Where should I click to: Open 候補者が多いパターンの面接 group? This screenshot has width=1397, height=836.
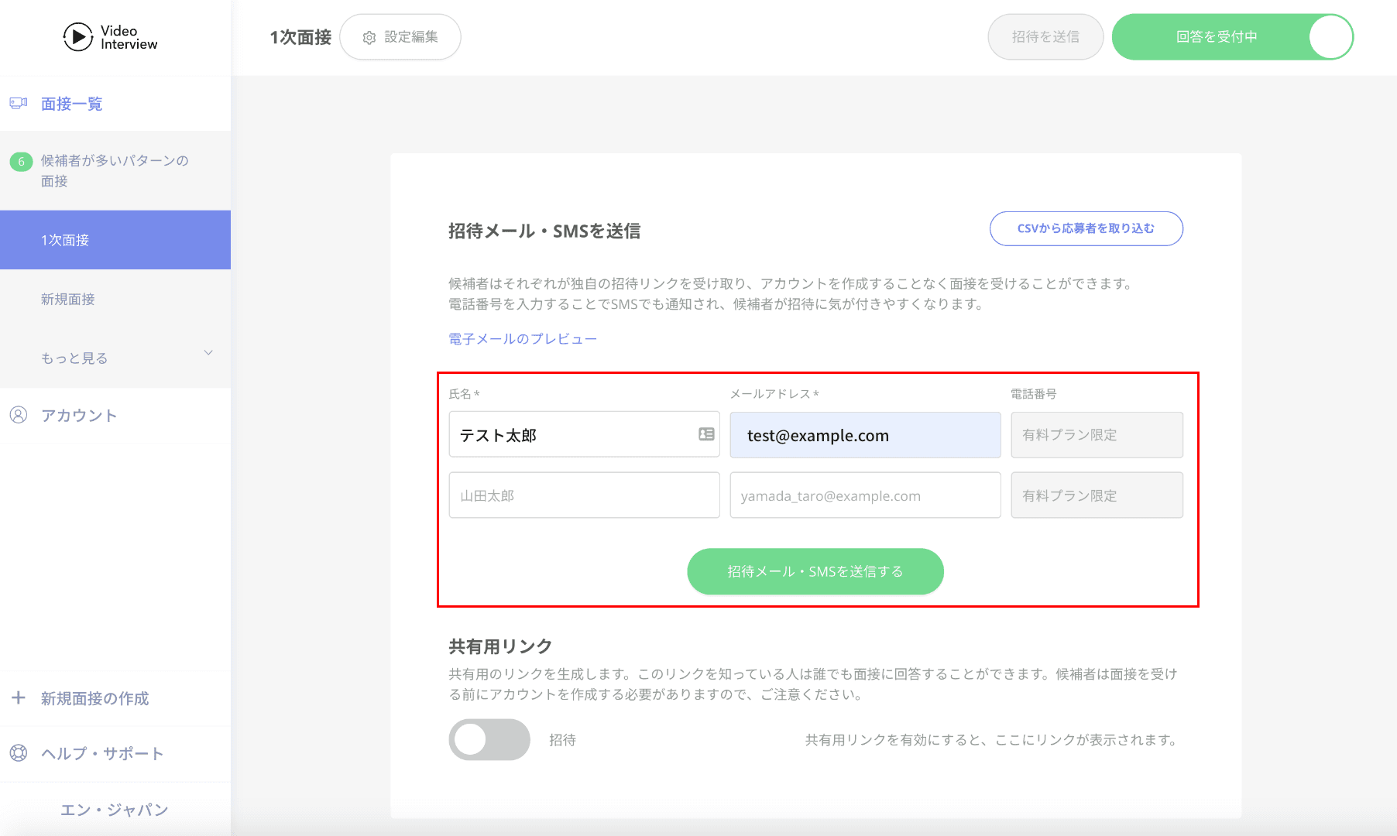click(x=115, y=170)
